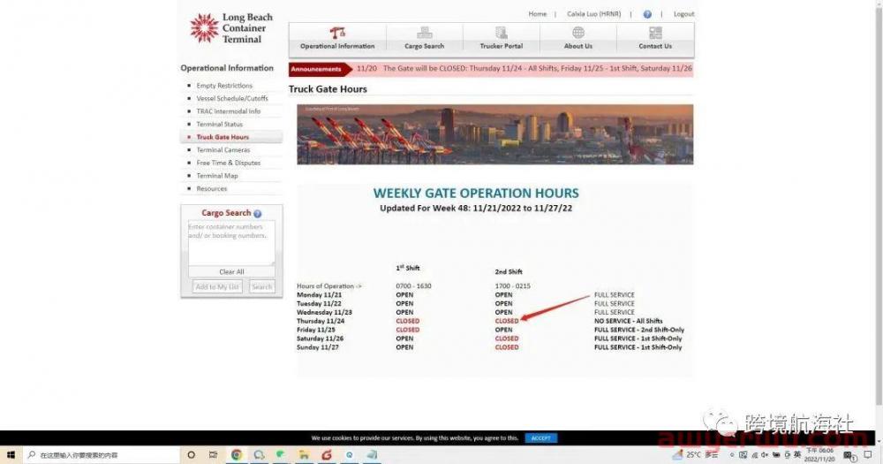Open the File Explorer taskbar icon
The height and width of the screenshot is (464, 883).
304,455
